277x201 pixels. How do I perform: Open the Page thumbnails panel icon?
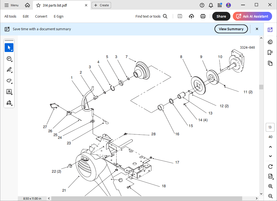(x=270, y=63)
